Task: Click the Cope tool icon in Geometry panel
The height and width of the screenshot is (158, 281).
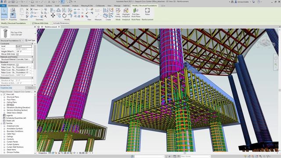Action: 32,9
